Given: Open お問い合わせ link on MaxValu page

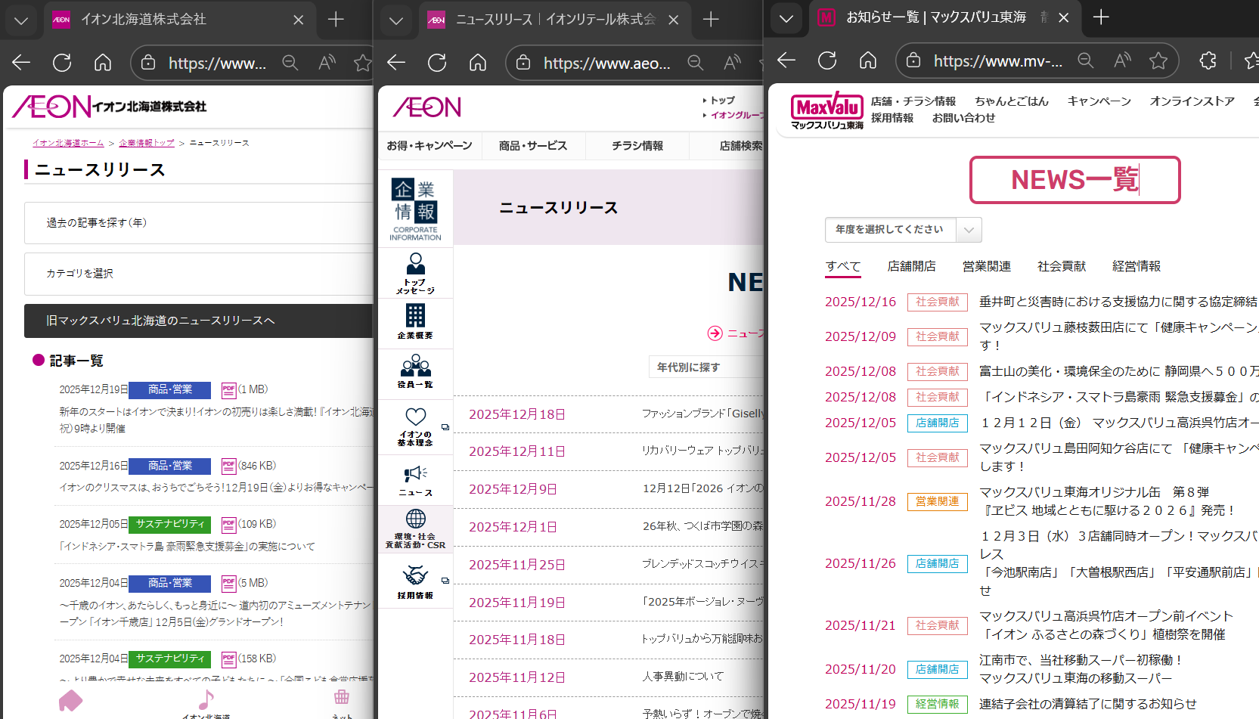Looking at the screenshot, I should 963,118.
